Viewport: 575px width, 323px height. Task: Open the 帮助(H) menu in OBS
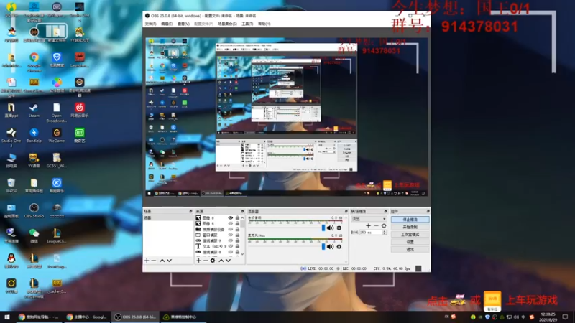(264, 24)
